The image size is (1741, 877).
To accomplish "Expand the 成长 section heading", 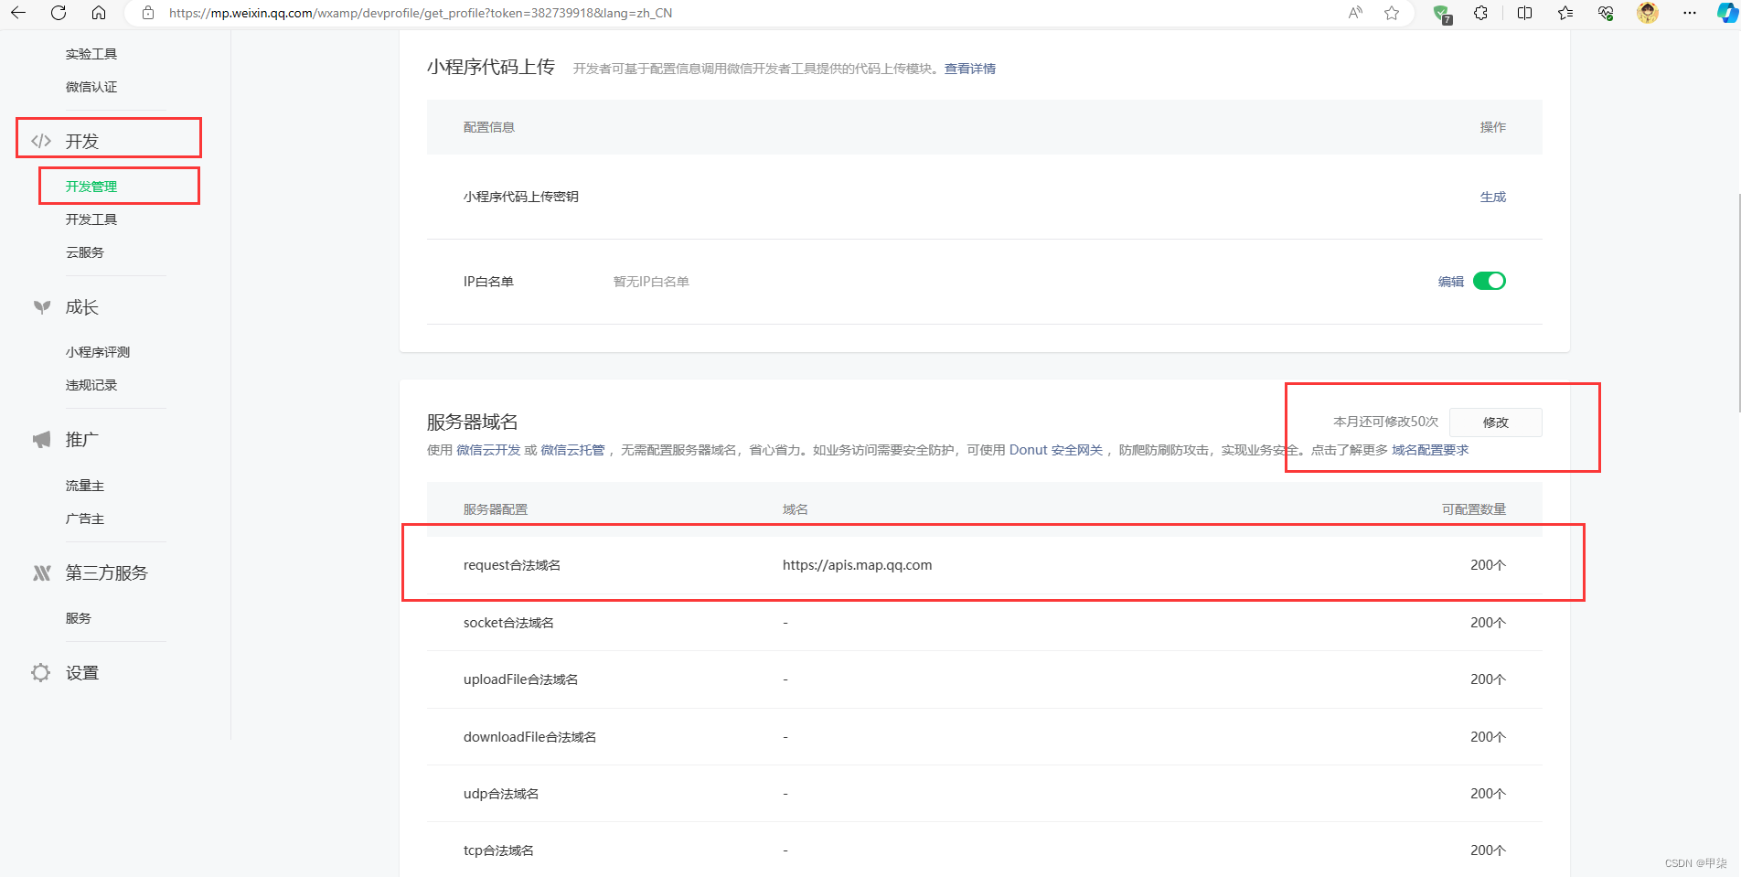I will click(x=82, y=307).
